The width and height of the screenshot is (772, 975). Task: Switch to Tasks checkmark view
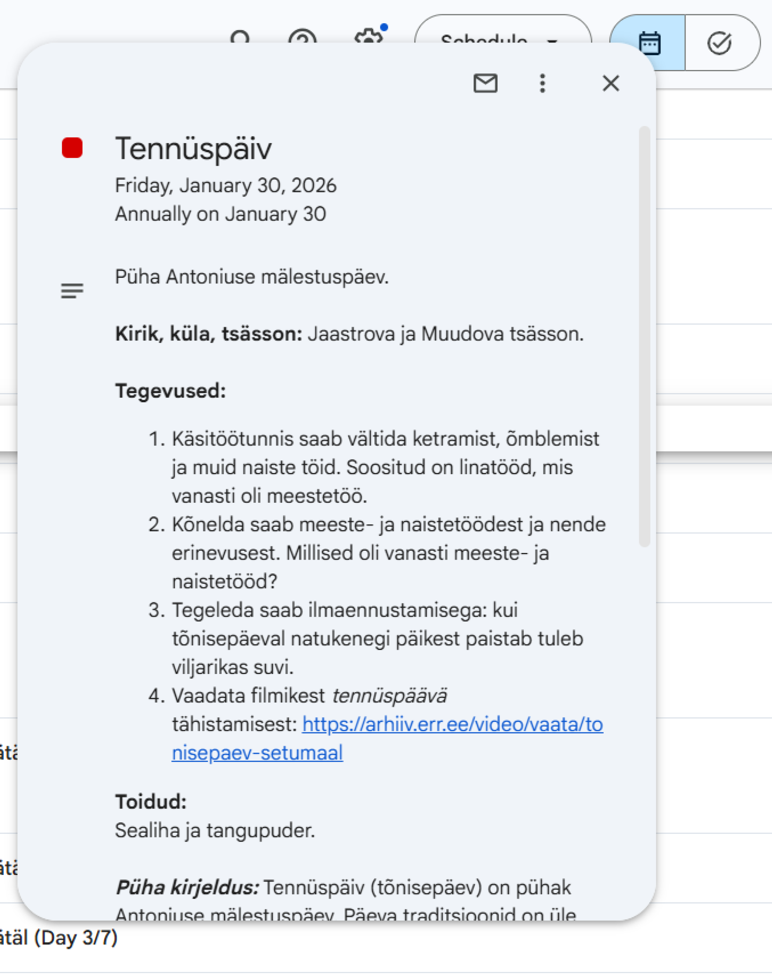[719, 43]
